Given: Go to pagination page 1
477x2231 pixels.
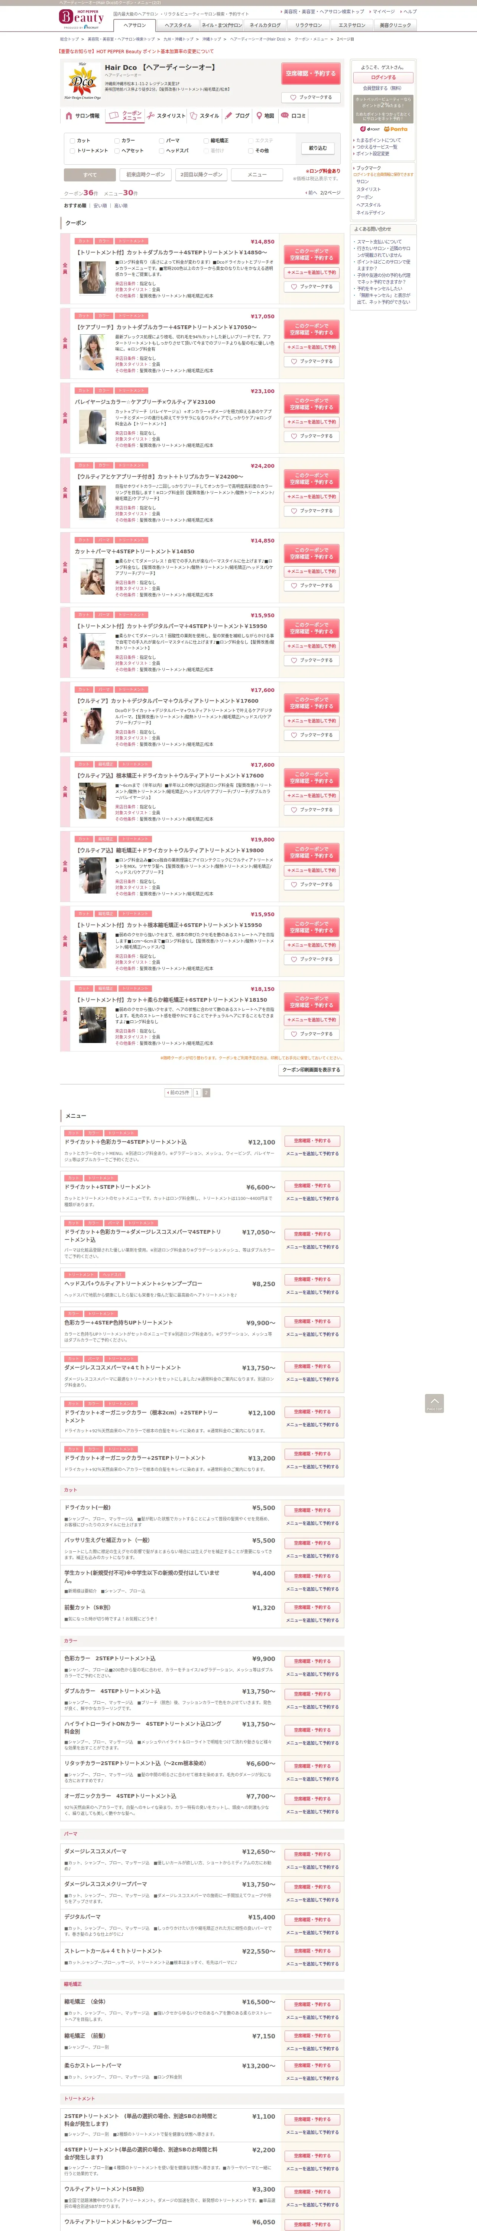Looking at the screenshot, I should (197, 1093).
